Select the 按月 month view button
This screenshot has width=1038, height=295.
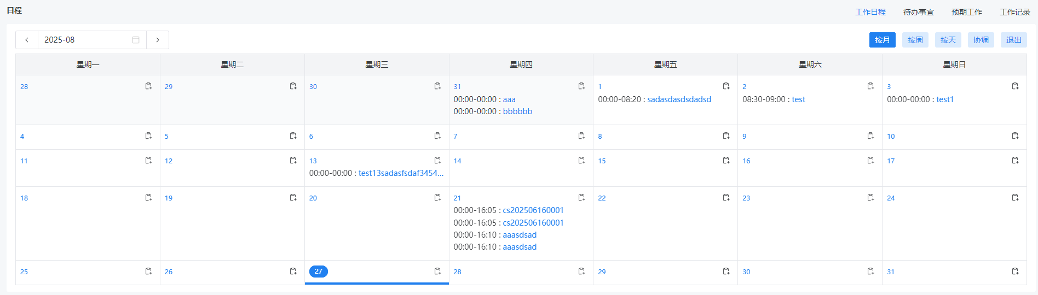[x=882, y=40]
